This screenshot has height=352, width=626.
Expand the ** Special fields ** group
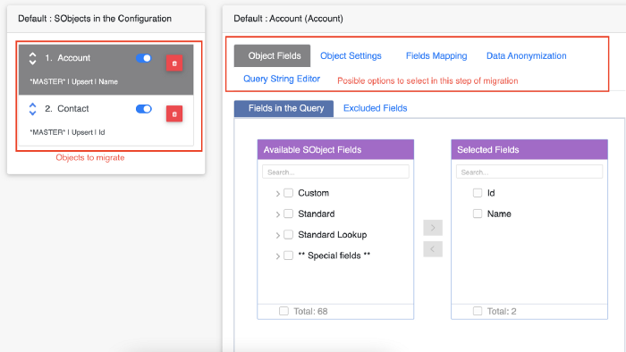(277, 256)
